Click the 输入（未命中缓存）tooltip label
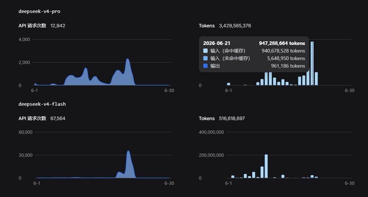368x197 pixels. tap(230, 58)
